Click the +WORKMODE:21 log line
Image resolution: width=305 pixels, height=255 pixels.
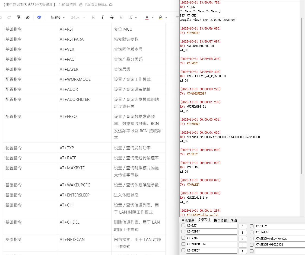193,106
